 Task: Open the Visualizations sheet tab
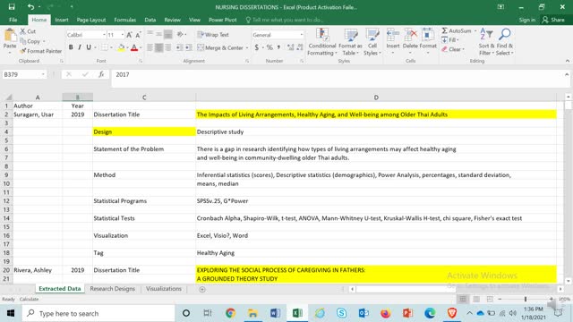[x=163, y=289]
